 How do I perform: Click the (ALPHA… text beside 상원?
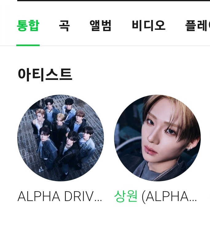pyautogui.click(x=169, y=197)
